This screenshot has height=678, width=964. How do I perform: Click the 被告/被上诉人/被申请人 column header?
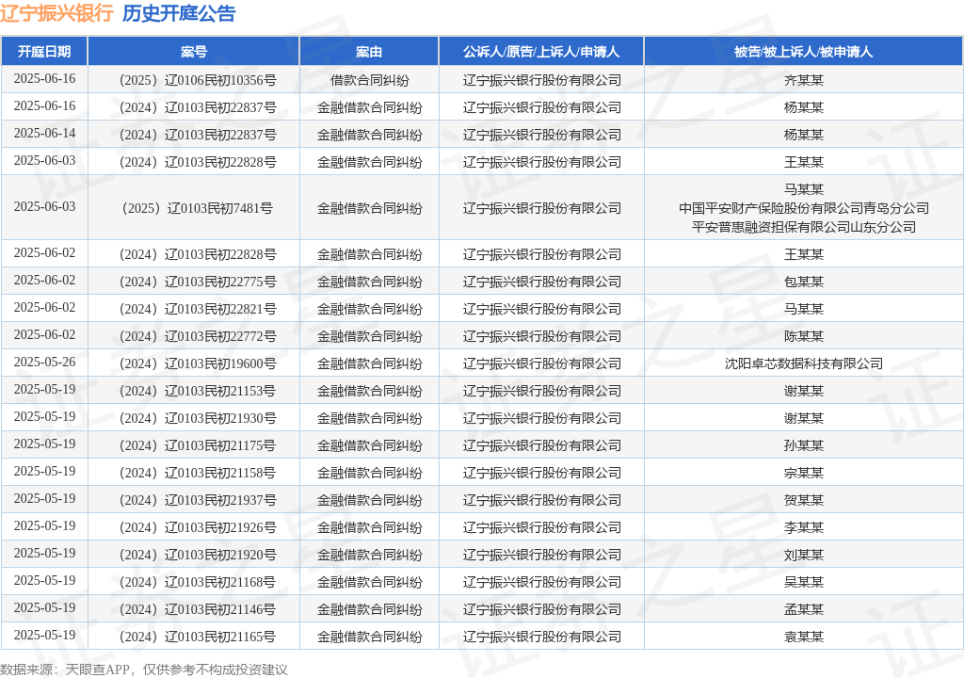(804, 52)
